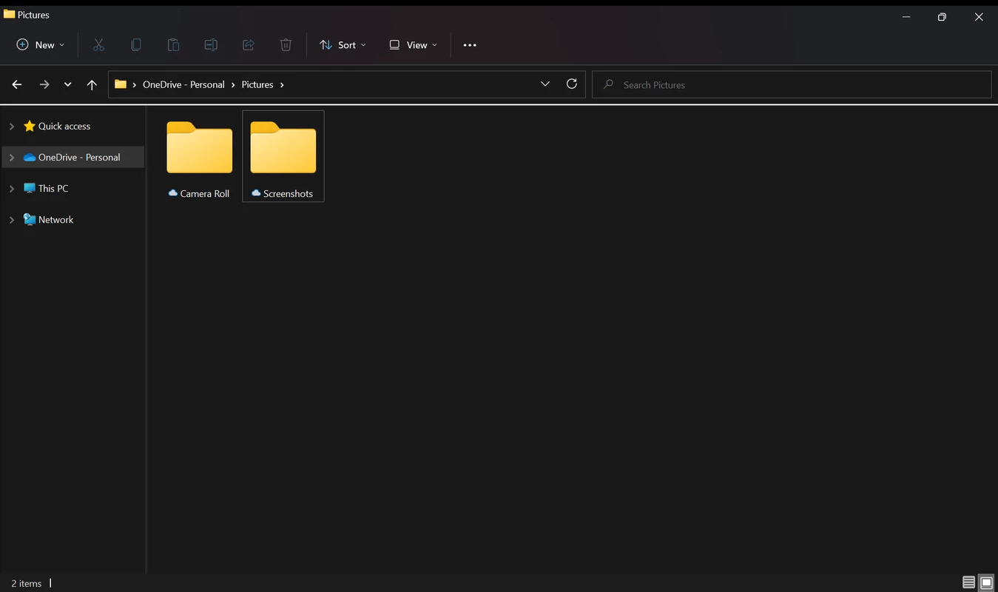This screenshot has width=998, height=592.
Task: Open the Sort menu
Action: click(343, 45)
